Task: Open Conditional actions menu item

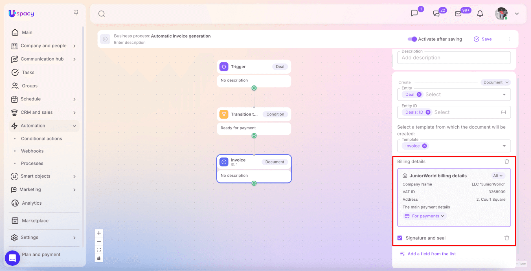Action: pyautogui.click(x=41, y=139)
